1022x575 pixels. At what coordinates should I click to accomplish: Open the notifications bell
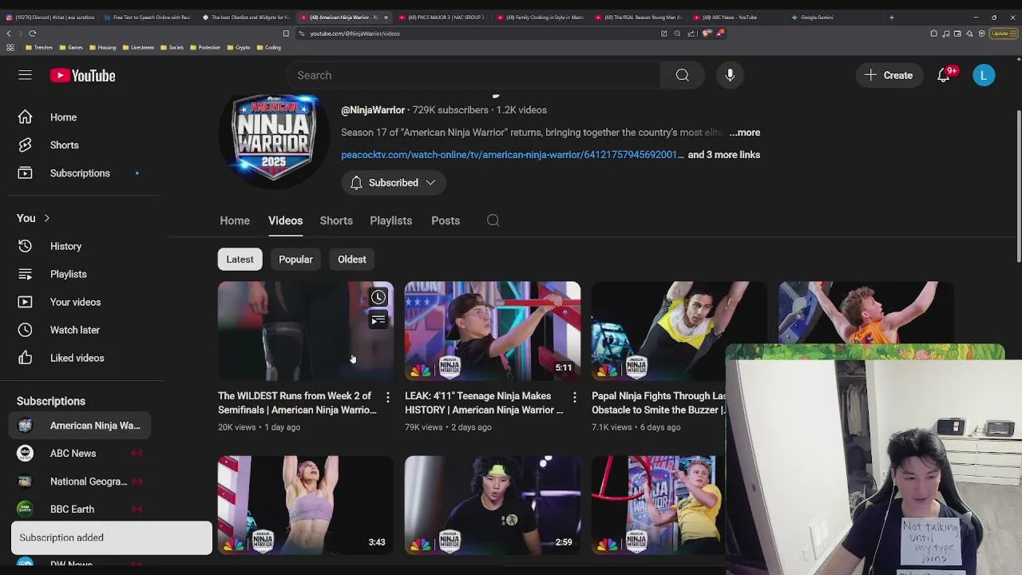pyautogui.click(x=944, y=75)
